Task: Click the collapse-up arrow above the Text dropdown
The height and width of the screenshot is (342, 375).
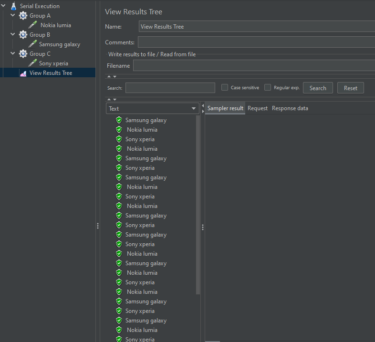Action: 109,99
